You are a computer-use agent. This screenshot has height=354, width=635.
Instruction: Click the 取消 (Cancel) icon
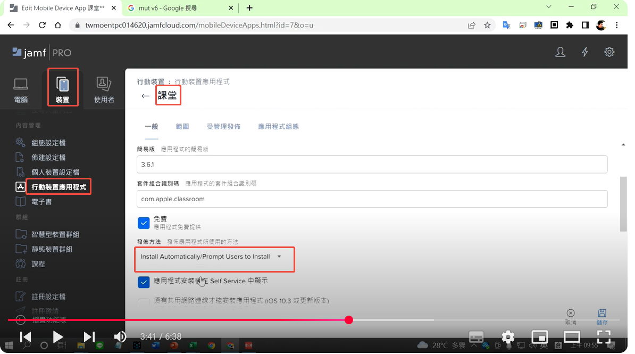point(571,313)
